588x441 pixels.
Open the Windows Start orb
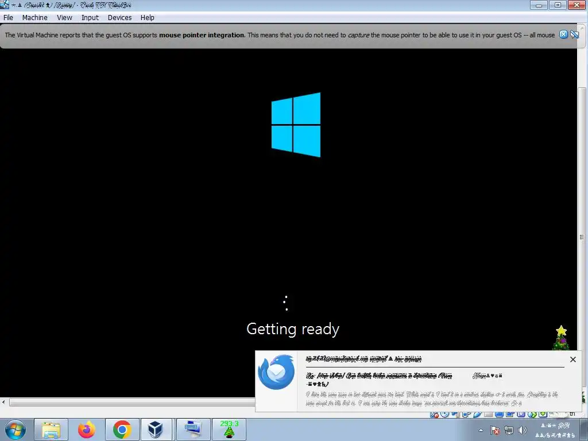pyautogui.click(x=16, y=430)
